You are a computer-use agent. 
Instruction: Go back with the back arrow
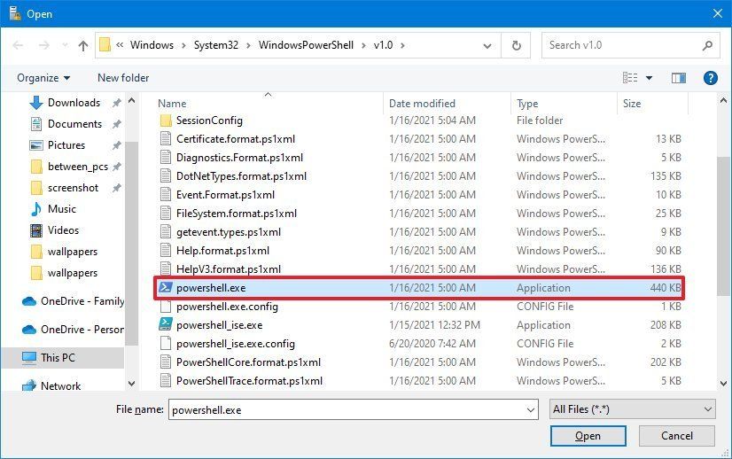[18, 45]
